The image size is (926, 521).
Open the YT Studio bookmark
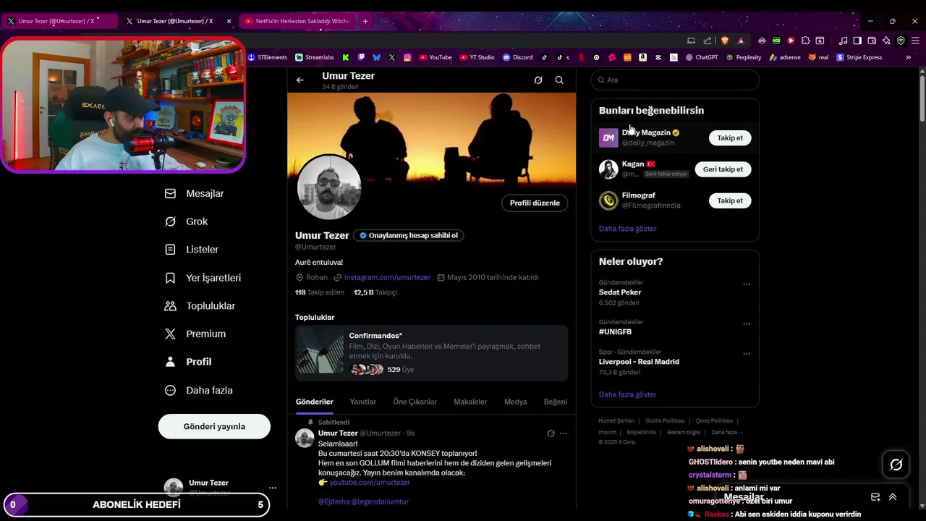pyautogui.click(x=477, y=57)
